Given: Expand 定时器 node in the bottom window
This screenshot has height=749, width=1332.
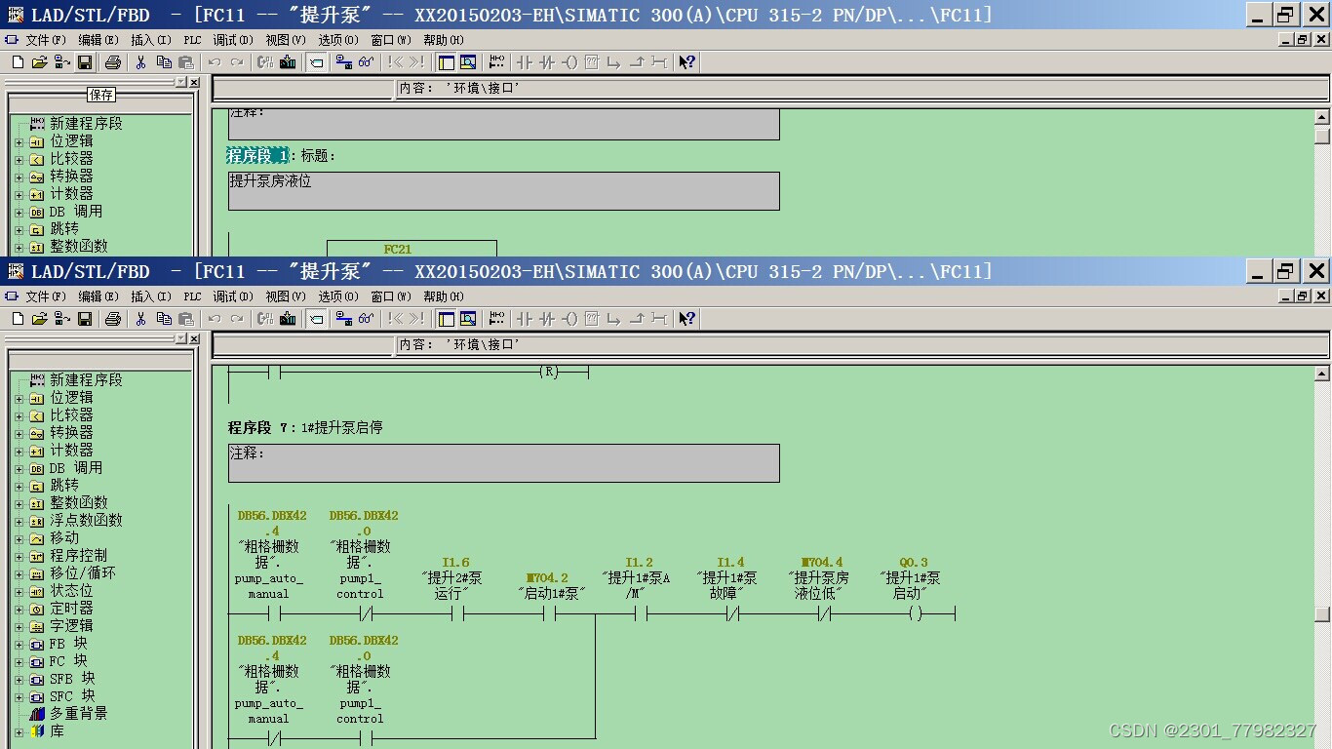Looking at the screenshot, I should point(19,609).
